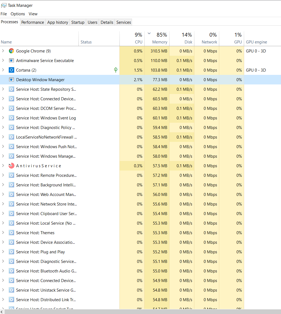Viewport: 281px width, 314px height.
Task: Click gear icon for Network Store Interface
Action: (x=11, y=204)
